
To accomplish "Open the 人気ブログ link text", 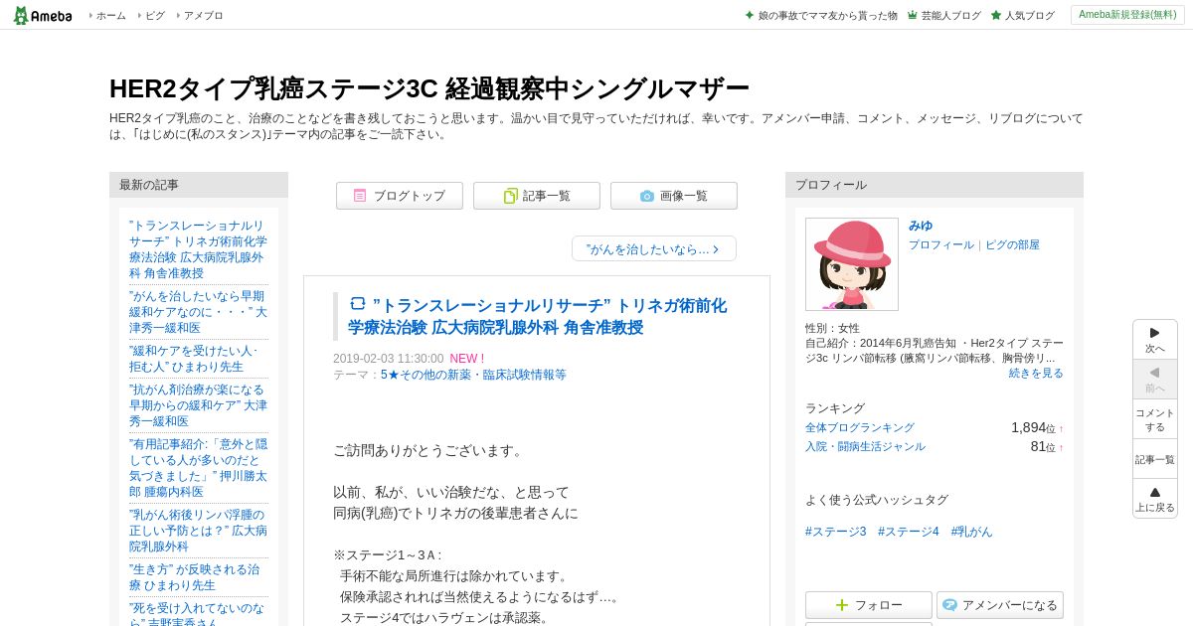I will 1029,16.
